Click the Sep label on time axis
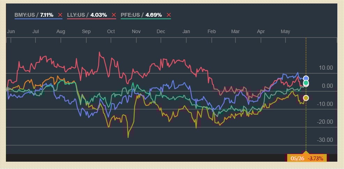344x169 pixels. pos(86,31)
